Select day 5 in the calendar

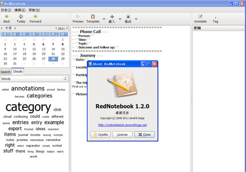coord(34,44)
